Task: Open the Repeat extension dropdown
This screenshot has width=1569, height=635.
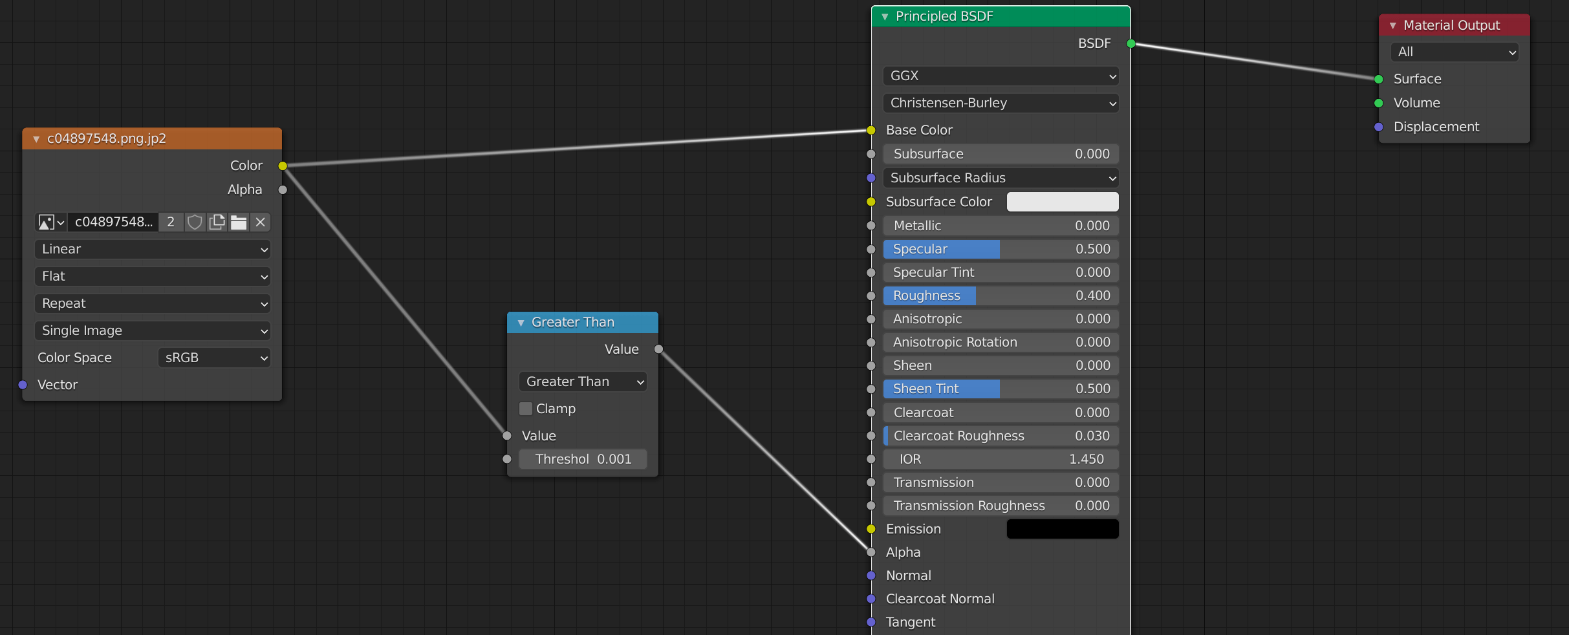Action: (x=152, y=303)
